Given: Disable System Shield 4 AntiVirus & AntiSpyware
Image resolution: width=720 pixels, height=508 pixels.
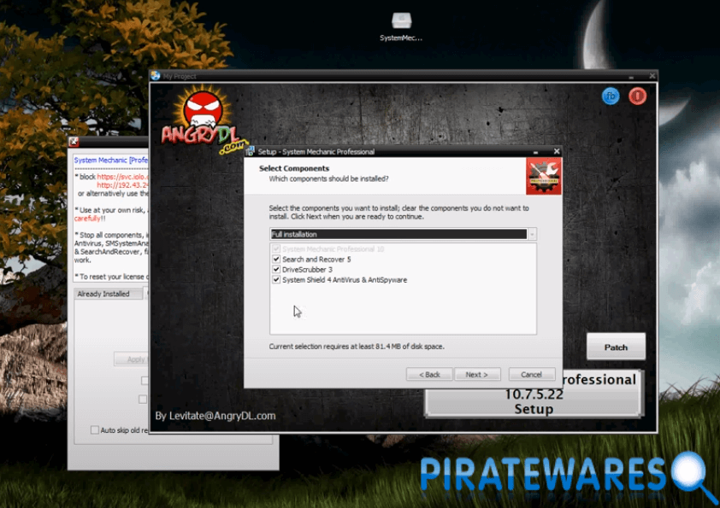Looking at the screenshot, I should 276,280.
